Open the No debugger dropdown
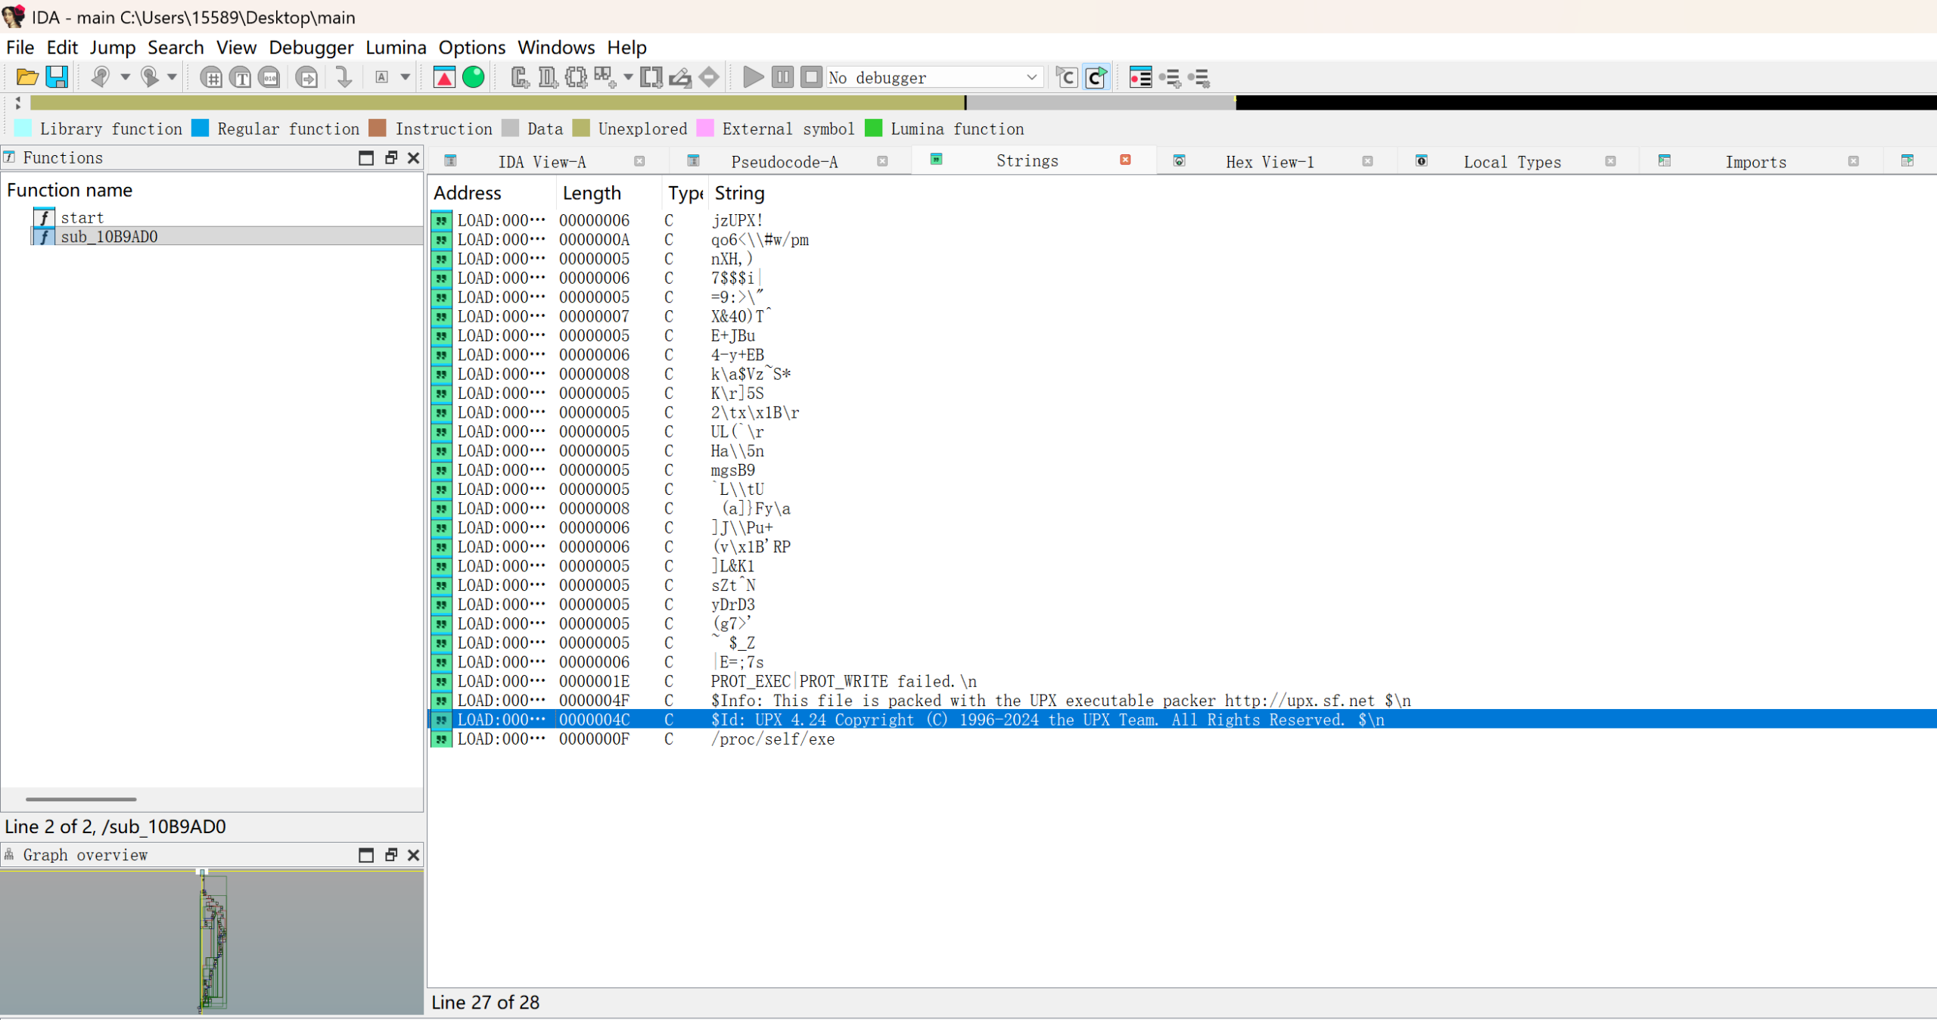Image resolution: width=1937 pixels, height=1020 pixels. pyautogui.click(x=1031, y=77)
